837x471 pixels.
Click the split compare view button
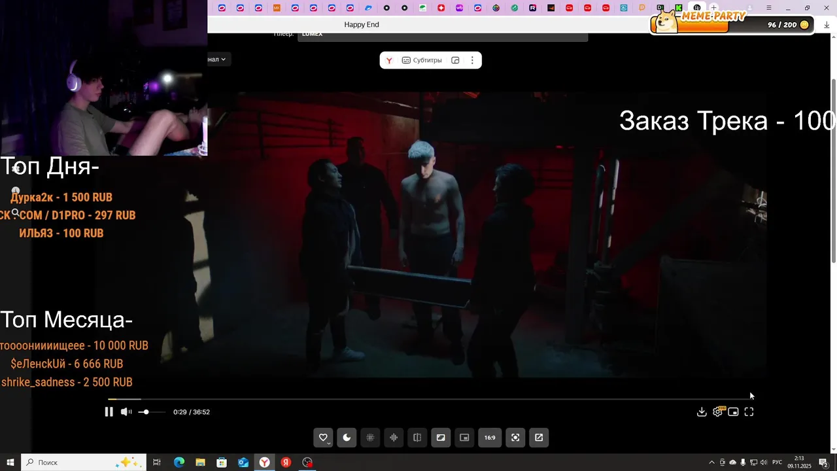[417, 438]
